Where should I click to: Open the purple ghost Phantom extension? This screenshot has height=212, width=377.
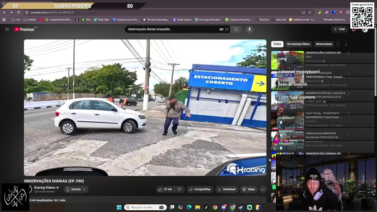coord(327,12)
